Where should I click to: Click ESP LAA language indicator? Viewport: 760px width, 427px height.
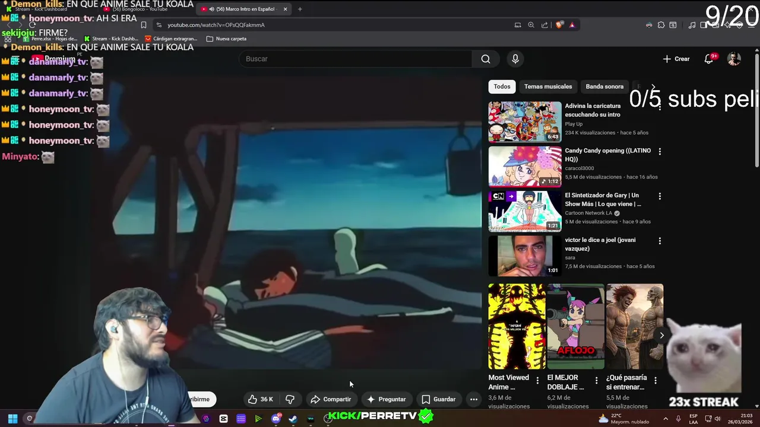693,419
